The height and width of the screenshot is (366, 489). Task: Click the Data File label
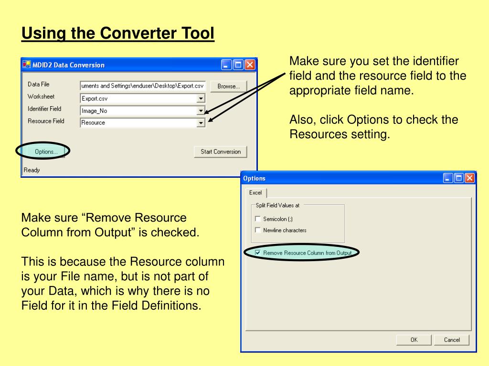pyautogui.click(x=38, y=84)
